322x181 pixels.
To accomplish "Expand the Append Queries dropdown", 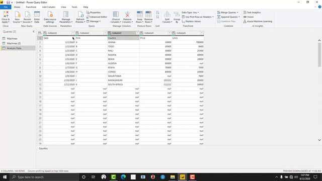I will (239, 17).
